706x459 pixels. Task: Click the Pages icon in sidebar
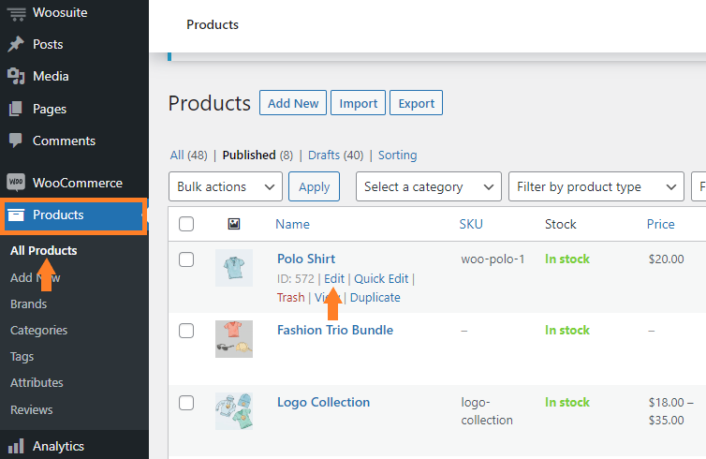point(16,109)
